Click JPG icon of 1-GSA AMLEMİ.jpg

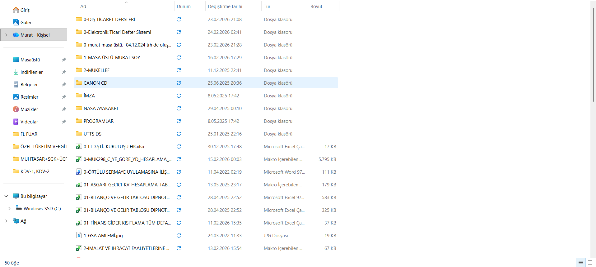(79, 235)
